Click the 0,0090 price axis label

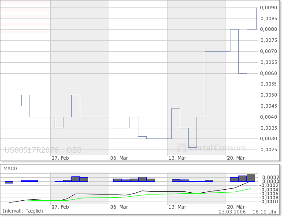click(x=268, y=8)
